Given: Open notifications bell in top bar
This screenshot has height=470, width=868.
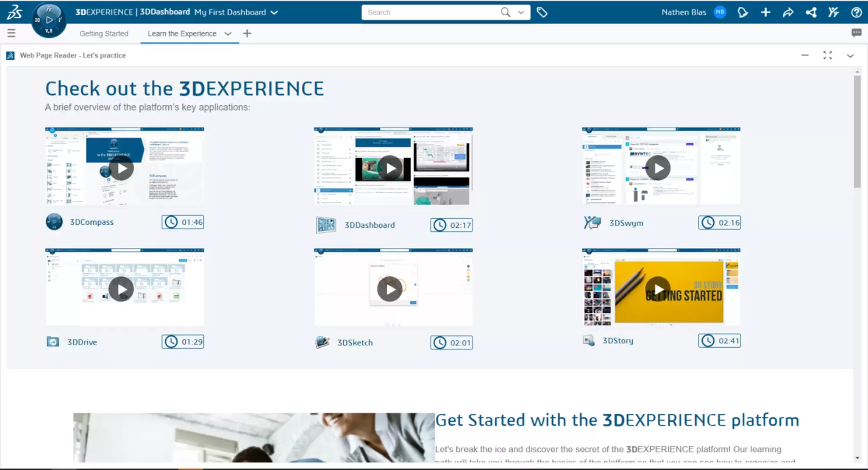Looking at the screenshot, I should (743, 12).
